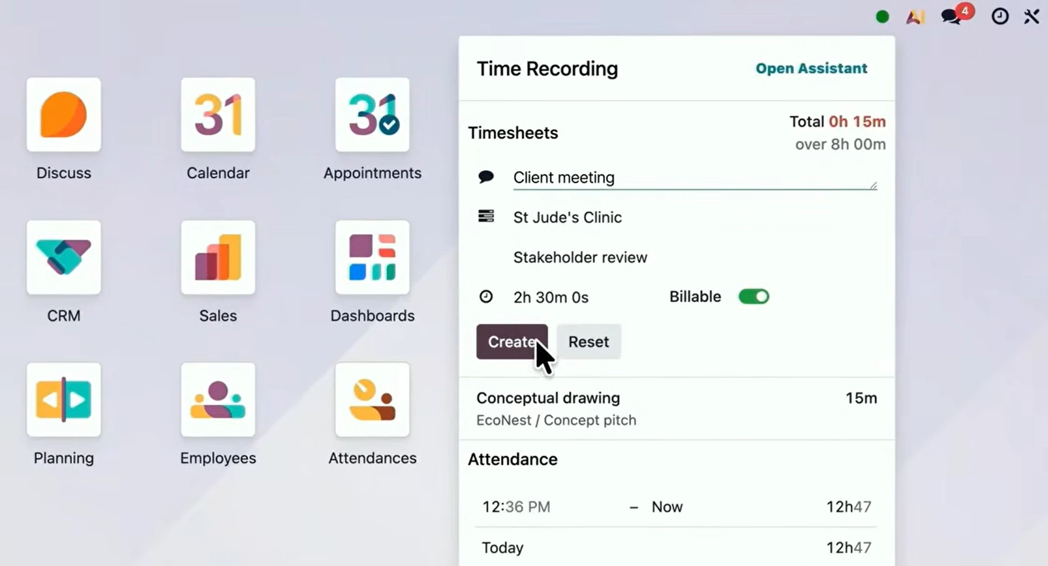Edit the 2h 30m 0s duration field
The width and height of the screenshot is (1048, 566).
point(551,297)
